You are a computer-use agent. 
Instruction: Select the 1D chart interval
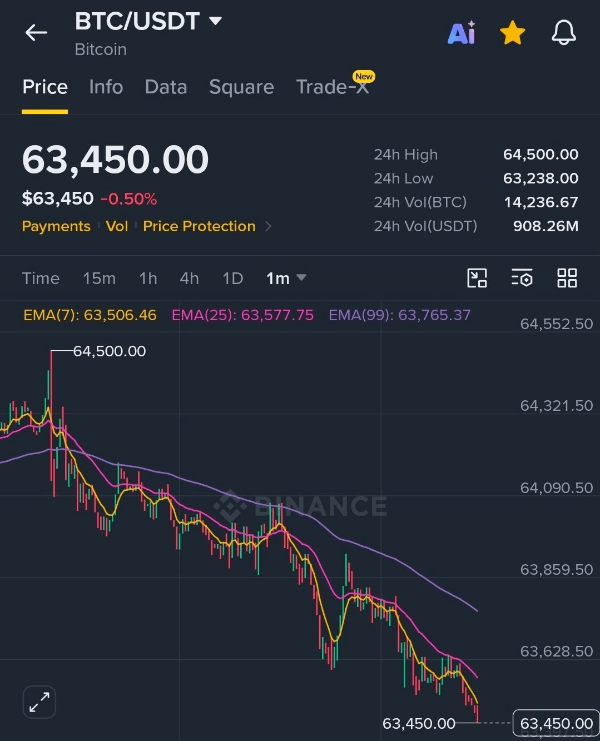[x=232, y=278]
